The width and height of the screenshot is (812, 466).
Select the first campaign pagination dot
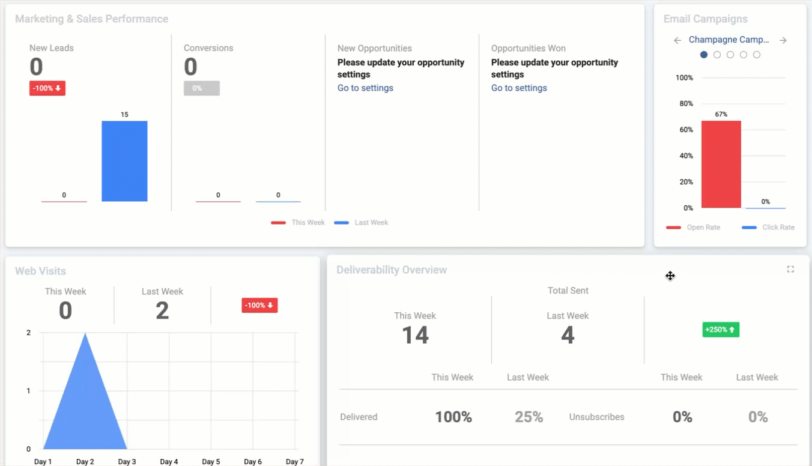[x=704, y=55]
